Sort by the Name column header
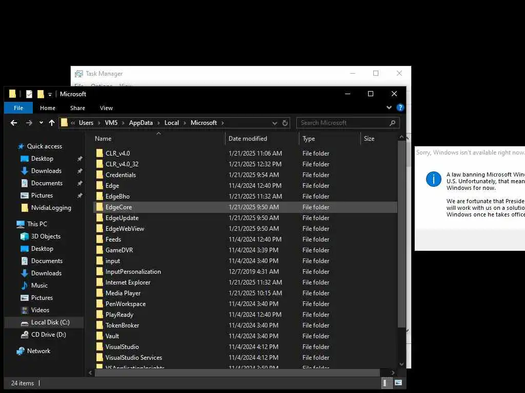Viewport: 525px width, 393px height. [103, 138]
